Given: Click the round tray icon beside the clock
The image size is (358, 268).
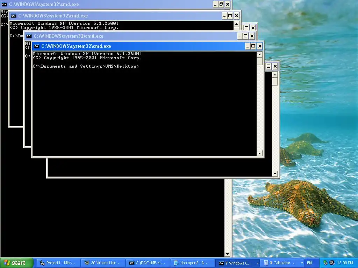Looking at the screenshot, I should click(x=332, y=263).
